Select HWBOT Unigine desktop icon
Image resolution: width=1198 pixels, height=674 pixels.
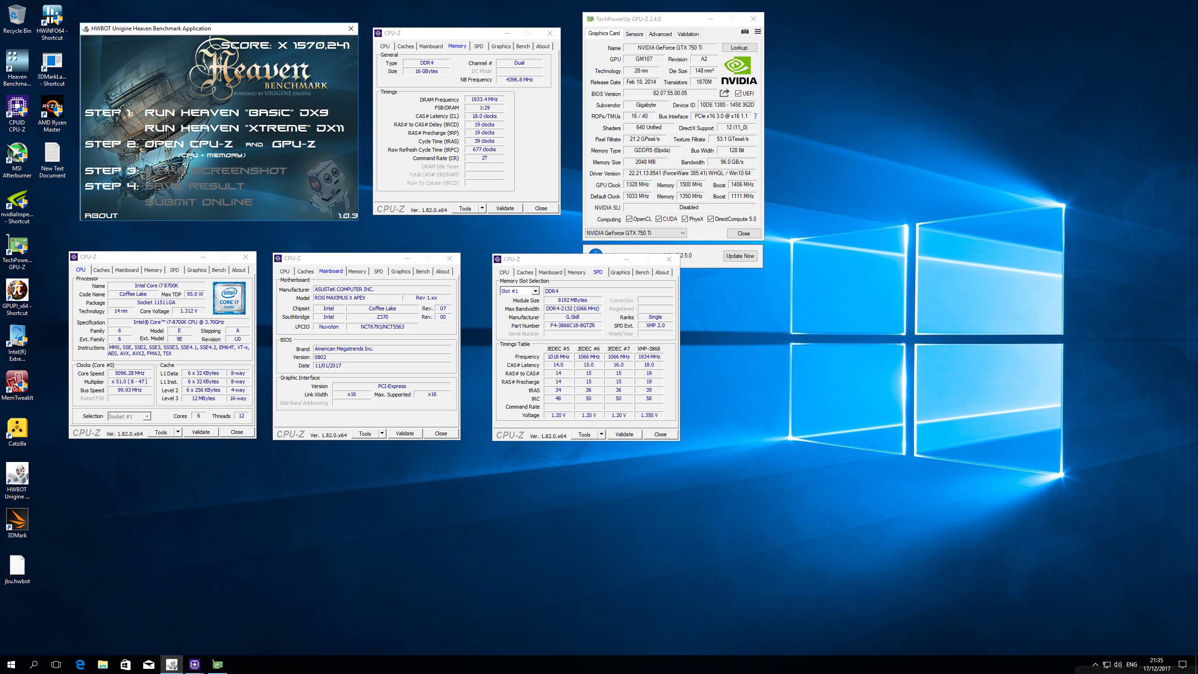coord(17,481)
